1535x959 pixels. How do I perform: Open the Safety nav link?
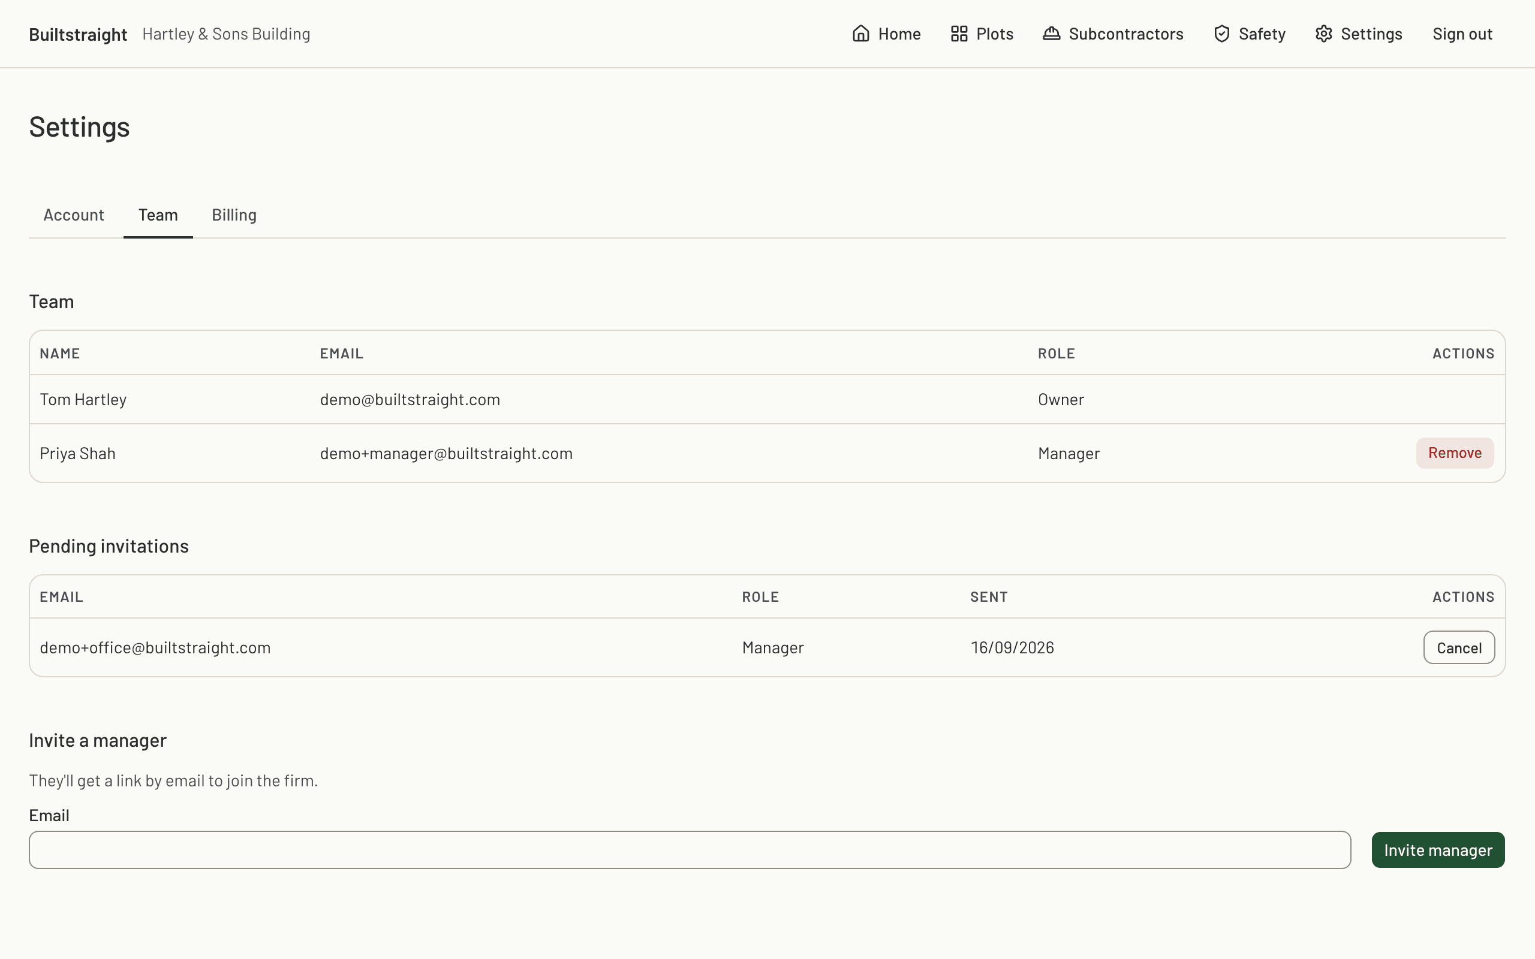(1250, 34)
